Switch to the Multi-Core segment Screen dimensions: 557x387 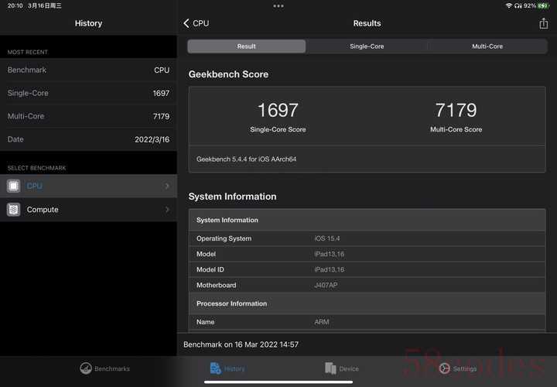487,46
